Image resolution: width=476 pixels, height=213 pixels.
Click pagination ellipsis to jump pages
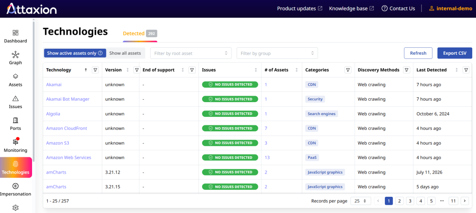point(442,201)
